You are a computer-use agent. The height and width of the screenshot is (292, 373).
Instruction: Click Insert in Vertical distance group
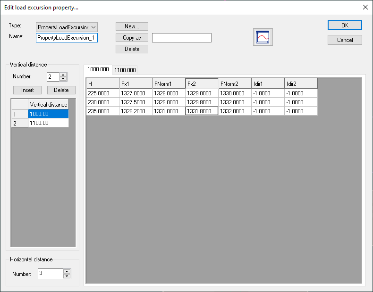tap(27, 90)
